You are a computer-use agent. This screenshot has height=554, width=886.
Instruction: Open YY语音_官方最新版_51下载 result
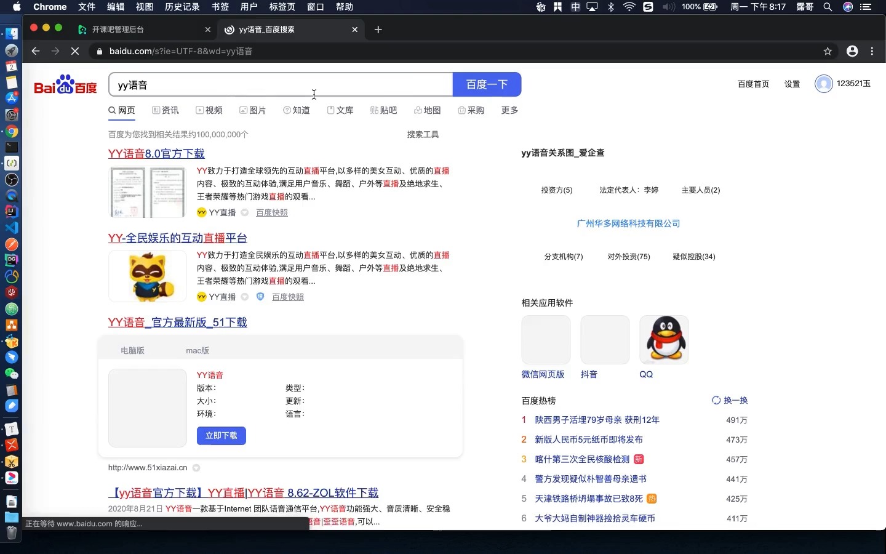178,322
